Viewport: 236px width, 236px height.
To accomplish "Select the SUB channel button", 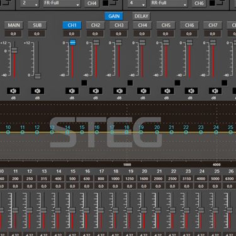I will tap(37, 25).
